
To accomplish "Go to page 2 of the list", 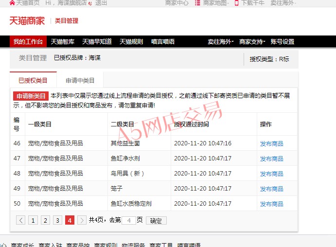I will (45, 220).
